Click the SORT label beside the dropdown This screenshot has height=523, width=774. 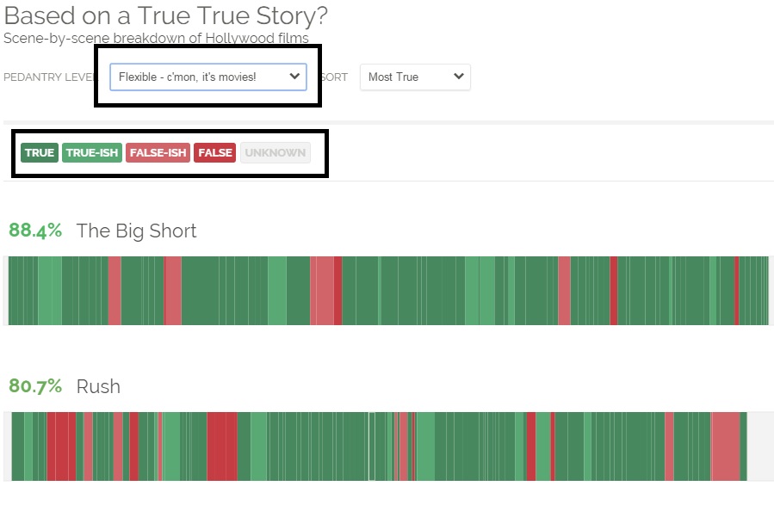click(x=334, y=77)
